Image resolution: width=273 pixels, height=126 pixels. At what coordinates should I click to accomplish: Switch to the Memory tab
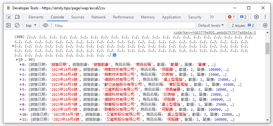148,17
